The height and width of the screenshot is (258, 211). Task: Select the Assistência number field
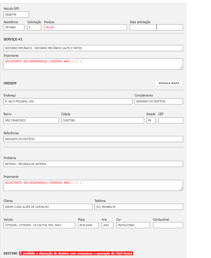click(x=14, y=27)
